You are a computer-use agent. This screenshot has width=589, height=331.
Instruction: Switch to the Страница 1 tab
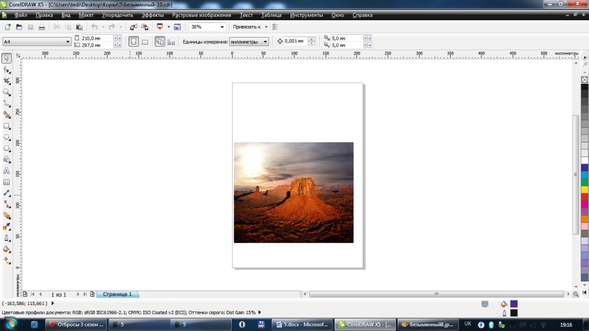coord(117,294)
